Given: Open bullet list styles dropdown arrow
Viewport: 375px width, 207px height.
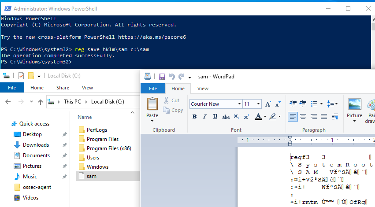Looking at the screenshot, I should click(x=321, y=104).
